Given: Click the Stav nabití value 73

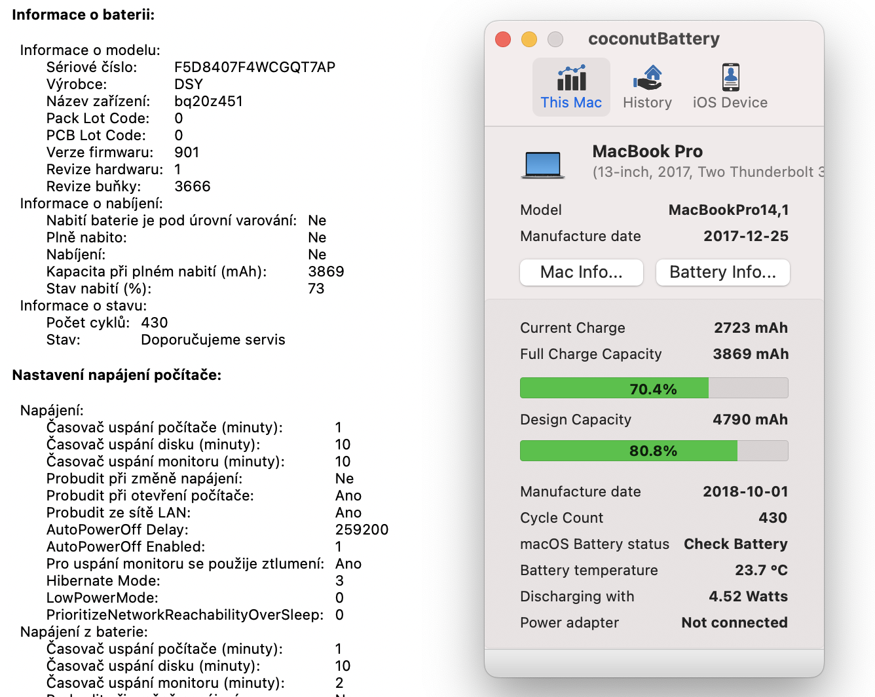Looking at the screenshot, I should (x=316, y=289).
